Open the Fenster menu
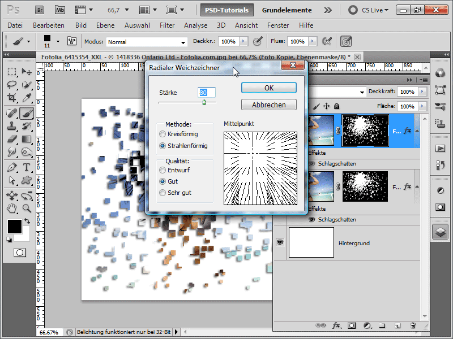Viewport: 453px width, 339px height. 278,25
